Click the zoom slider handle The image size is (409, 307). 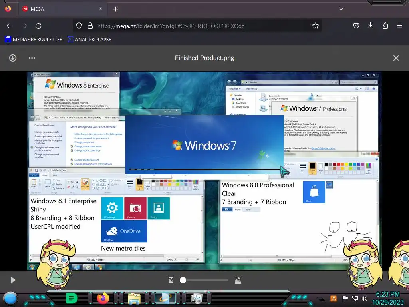pyautogui.click(x=183, y=280)
